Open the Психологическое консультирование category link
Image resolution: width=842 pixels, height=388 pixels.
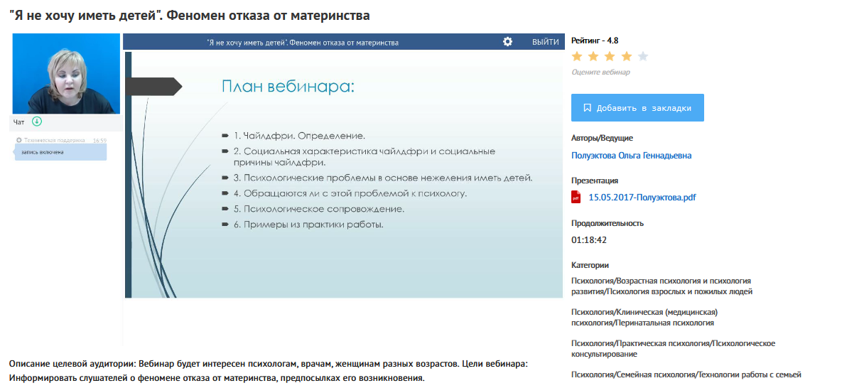672,348
